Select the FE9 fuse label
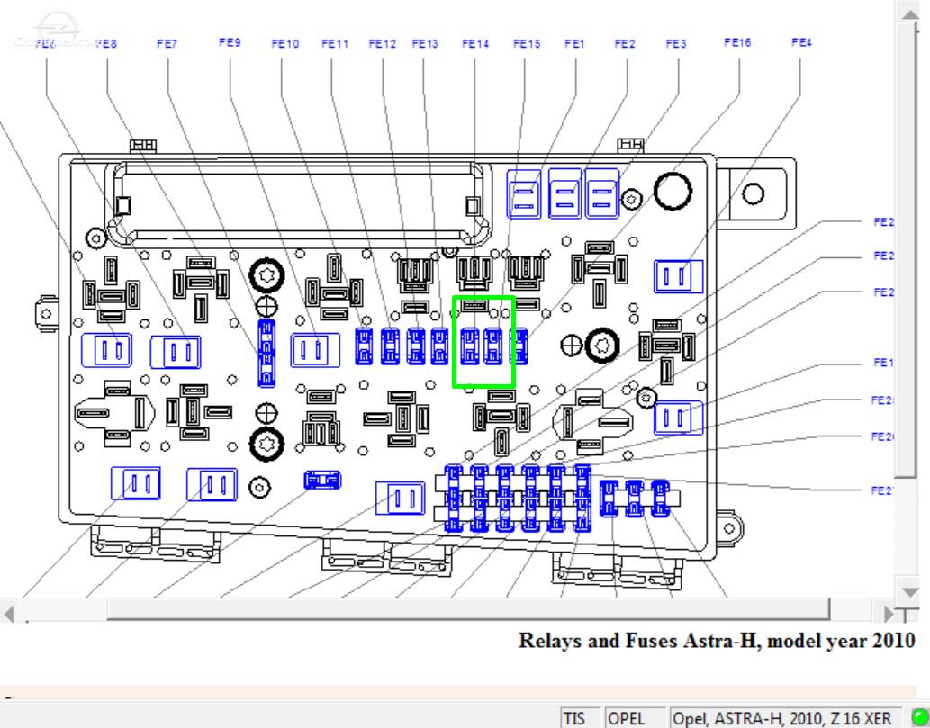Screen dimensions: 930x728 pos(230,42)
